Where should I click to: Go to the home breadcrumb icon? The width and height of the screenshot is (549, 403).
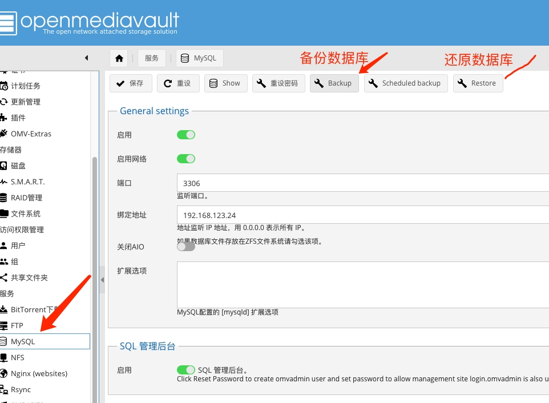pyautogui.click(x=119, y=58)
